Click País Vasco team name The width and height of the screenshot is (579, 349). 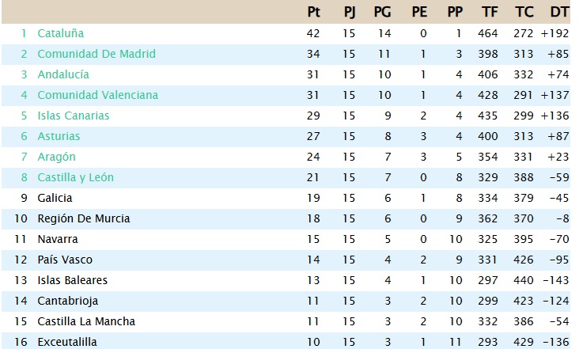coord(65,260)
